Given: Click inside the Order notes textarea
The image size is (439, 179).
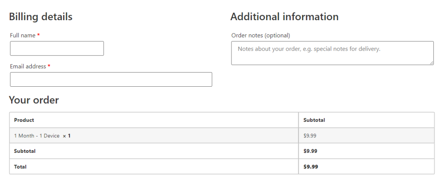Looking at the screenshot, I should pos(332,53).
